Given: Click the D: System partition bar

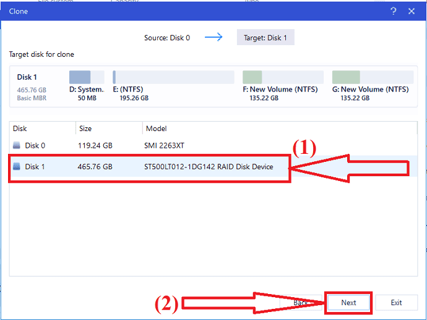Looking at the screenshot, I should click(87, 77).
